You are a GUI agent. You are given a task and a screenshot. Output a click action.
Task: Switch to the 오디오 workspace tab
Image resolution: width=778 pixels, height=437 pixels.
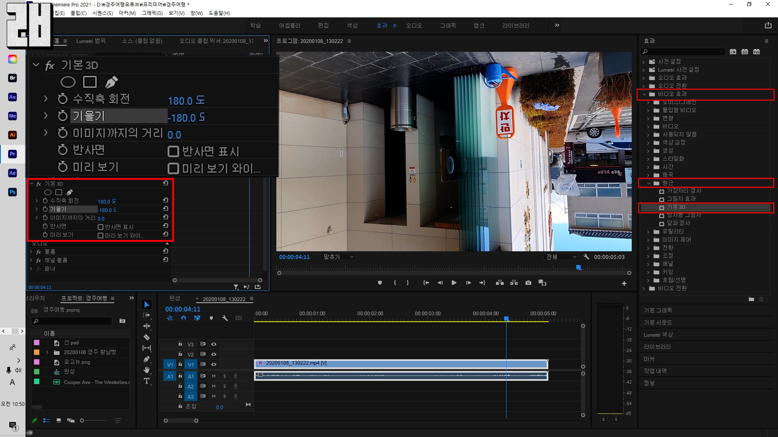coord(414,25)
